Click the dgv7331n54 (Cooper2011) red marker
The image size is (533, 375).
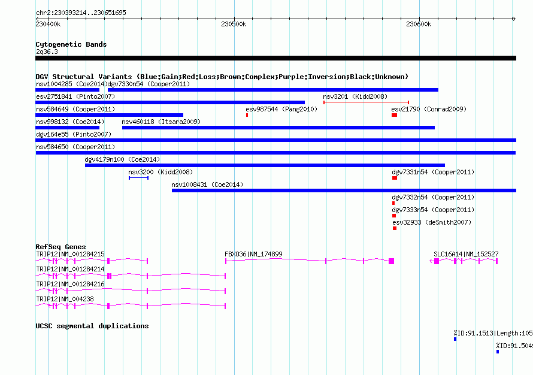pos(395,178)
